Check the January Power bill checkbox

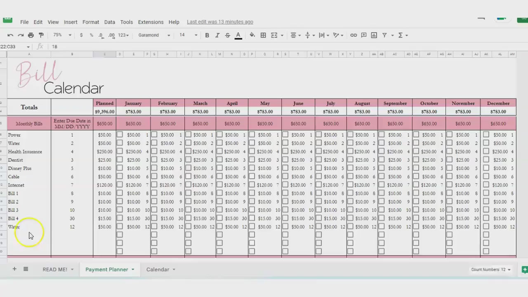pyautogui.click(x=120, y=134)
